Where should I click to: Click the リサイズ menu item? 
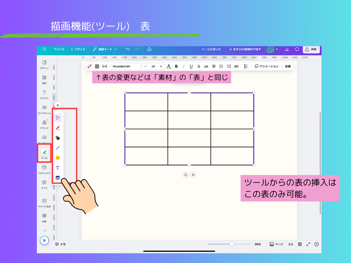pos(78,49)
